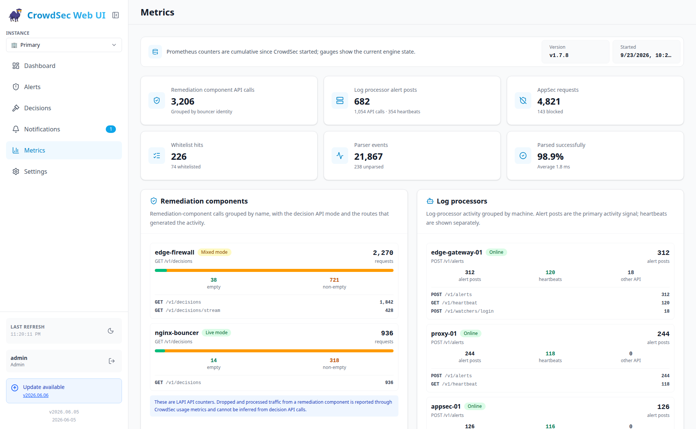Open the Dashboard page
Viewport: 696px width, 429px height.
tap(64, 66)
